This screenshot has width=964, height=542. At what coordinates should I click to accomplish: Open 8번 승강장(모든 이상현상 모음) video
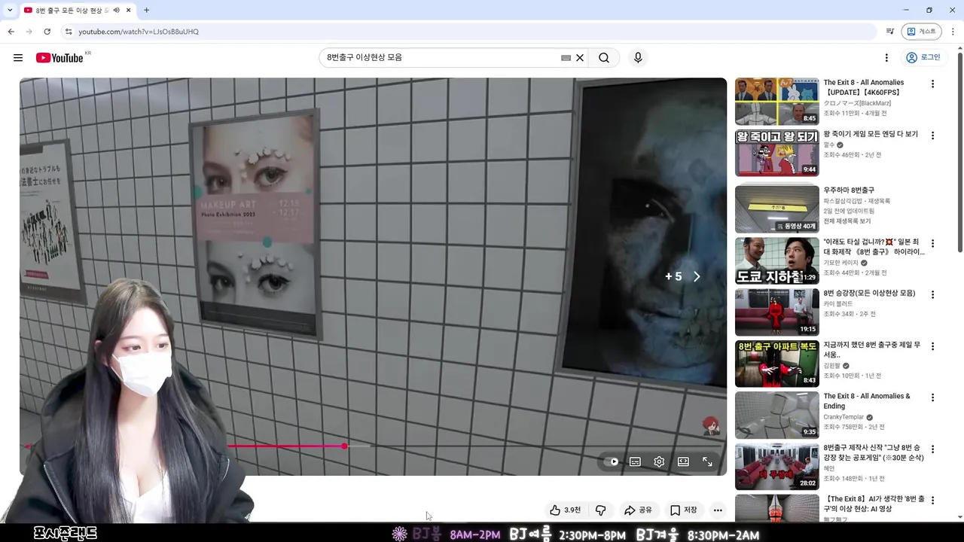coord(869,293)
